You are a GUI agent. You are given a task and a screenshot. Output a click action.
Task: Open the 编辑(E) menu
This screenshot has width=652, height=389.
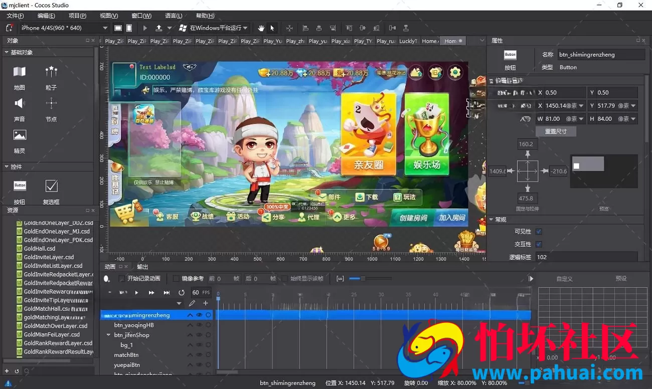[x=46, y=16]
